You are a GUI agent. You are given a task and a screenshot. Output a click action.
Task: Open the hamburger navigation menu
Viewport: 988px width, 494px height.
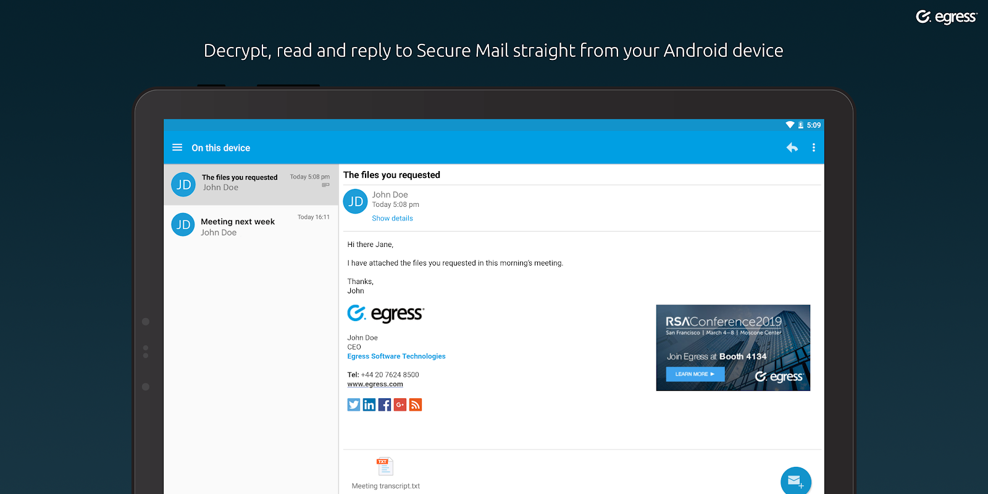tap(177, 148)
